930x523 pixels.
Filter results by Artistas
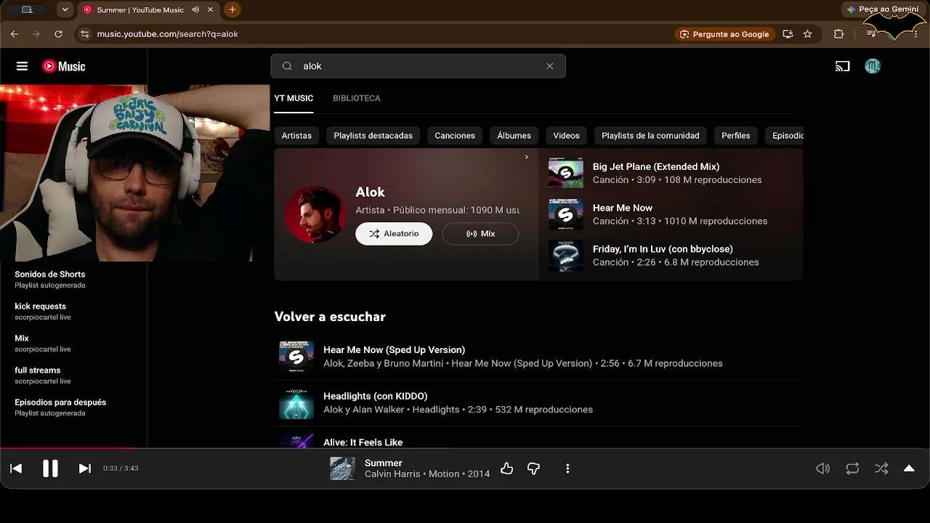296,136
